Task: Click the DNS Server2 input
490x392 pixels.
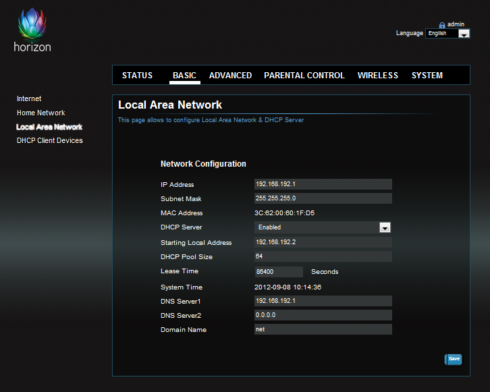Action: (323, 315)
